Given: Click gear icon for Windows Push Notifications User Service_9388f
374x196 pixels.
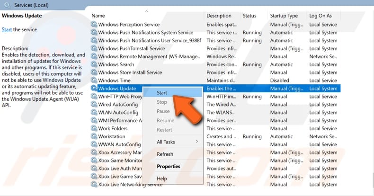Looking at the screenshot, I should point(94,40).
